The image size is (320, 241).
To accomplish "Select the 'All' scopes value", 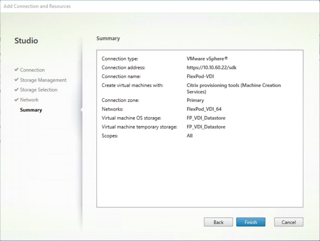I will [190, 136].
